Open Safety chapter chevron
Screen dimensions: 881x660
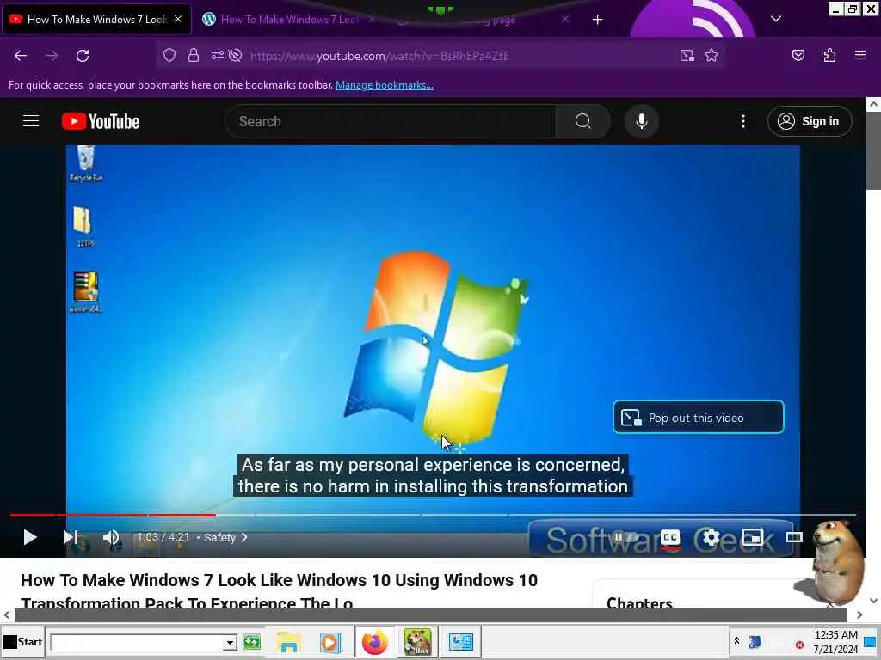click(244, 537)
